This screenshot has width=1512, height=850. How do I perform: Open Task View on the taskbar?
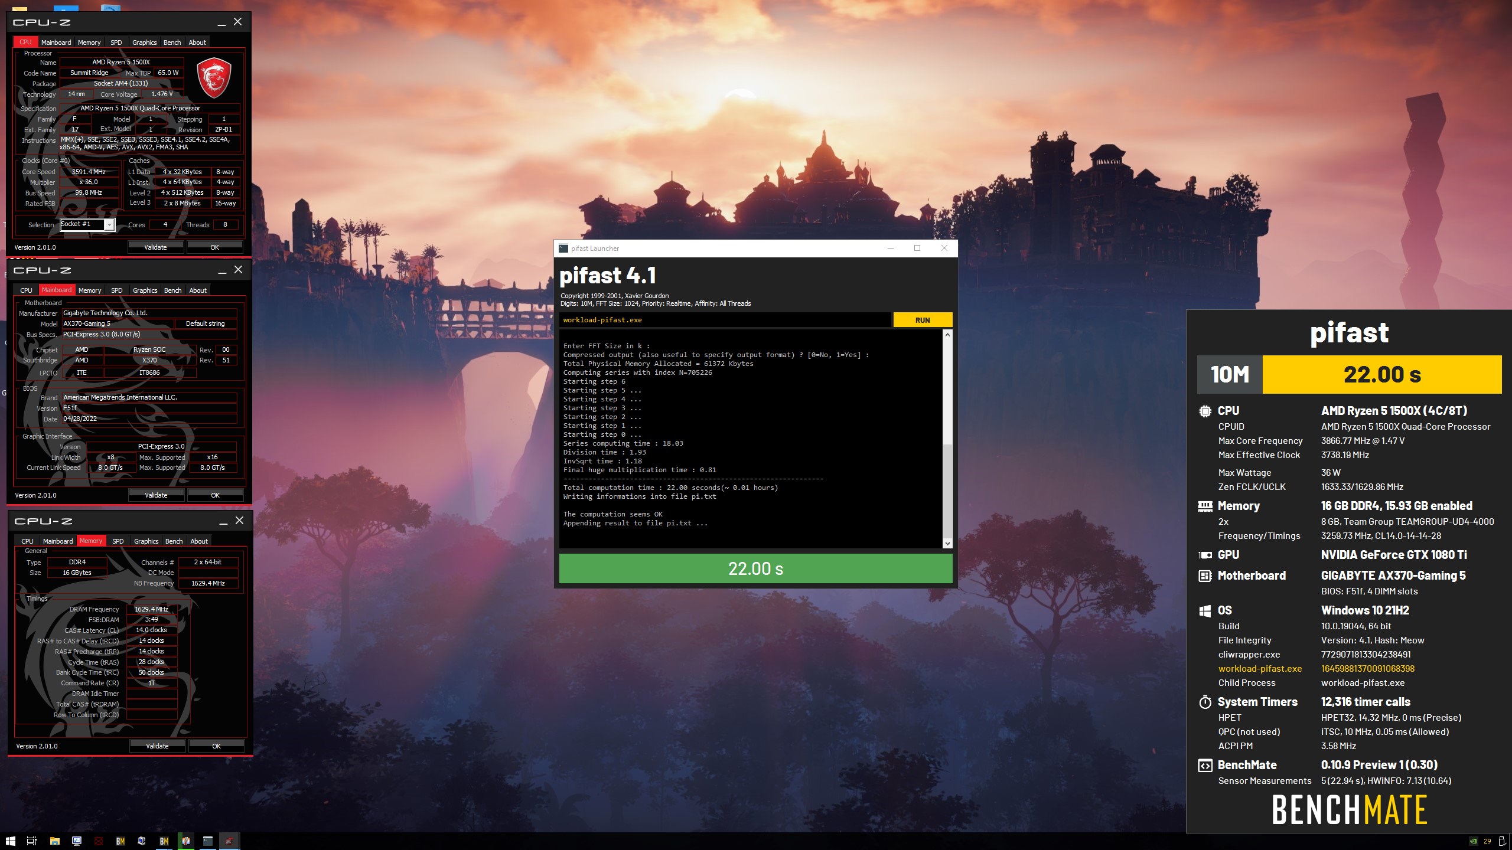[x=32, y=841]
